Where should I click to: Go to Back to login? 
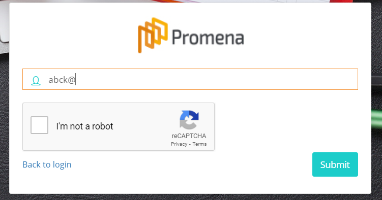(x=47, y=164)
